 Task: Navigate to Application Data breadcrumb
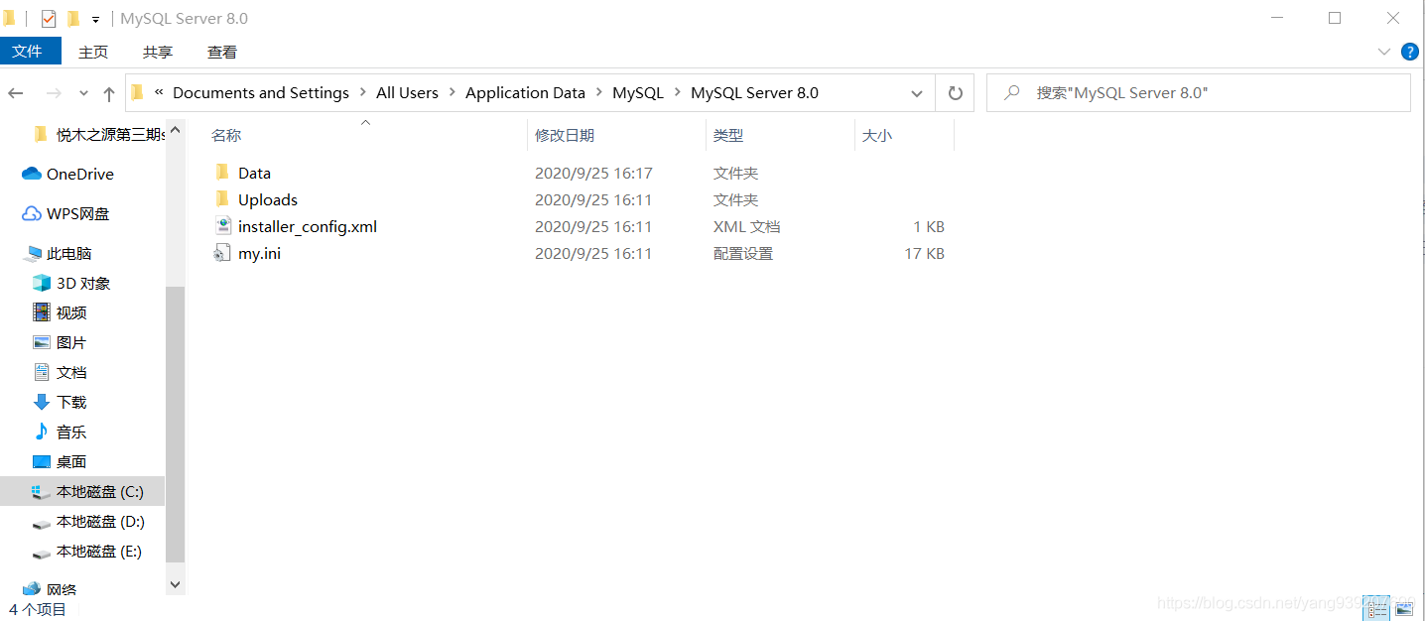pos(525,92)
